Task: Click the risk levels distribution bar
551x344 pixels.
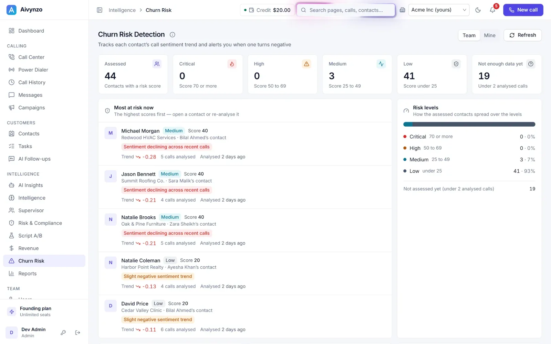Action: (x=469, y=124)
